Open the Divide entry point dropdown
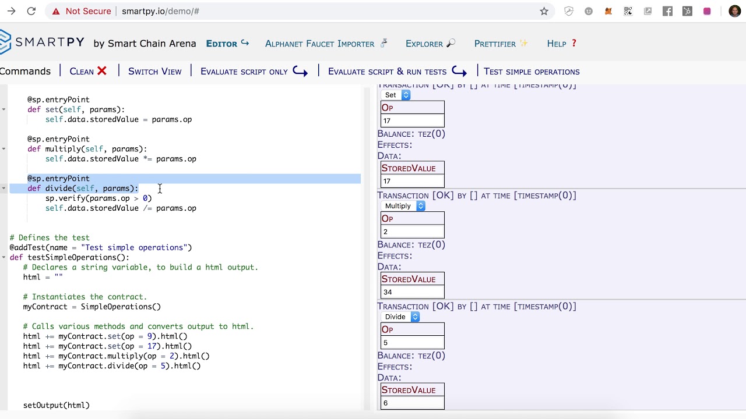 [x=400, y=317]
